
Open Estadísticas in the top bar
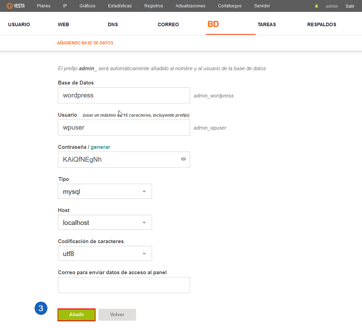[x=120, y=6]
